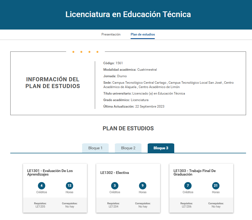This screenshot has height=220, width=252.
Task: Click the 3 créditos circle in Electiva
Action: 115,186
